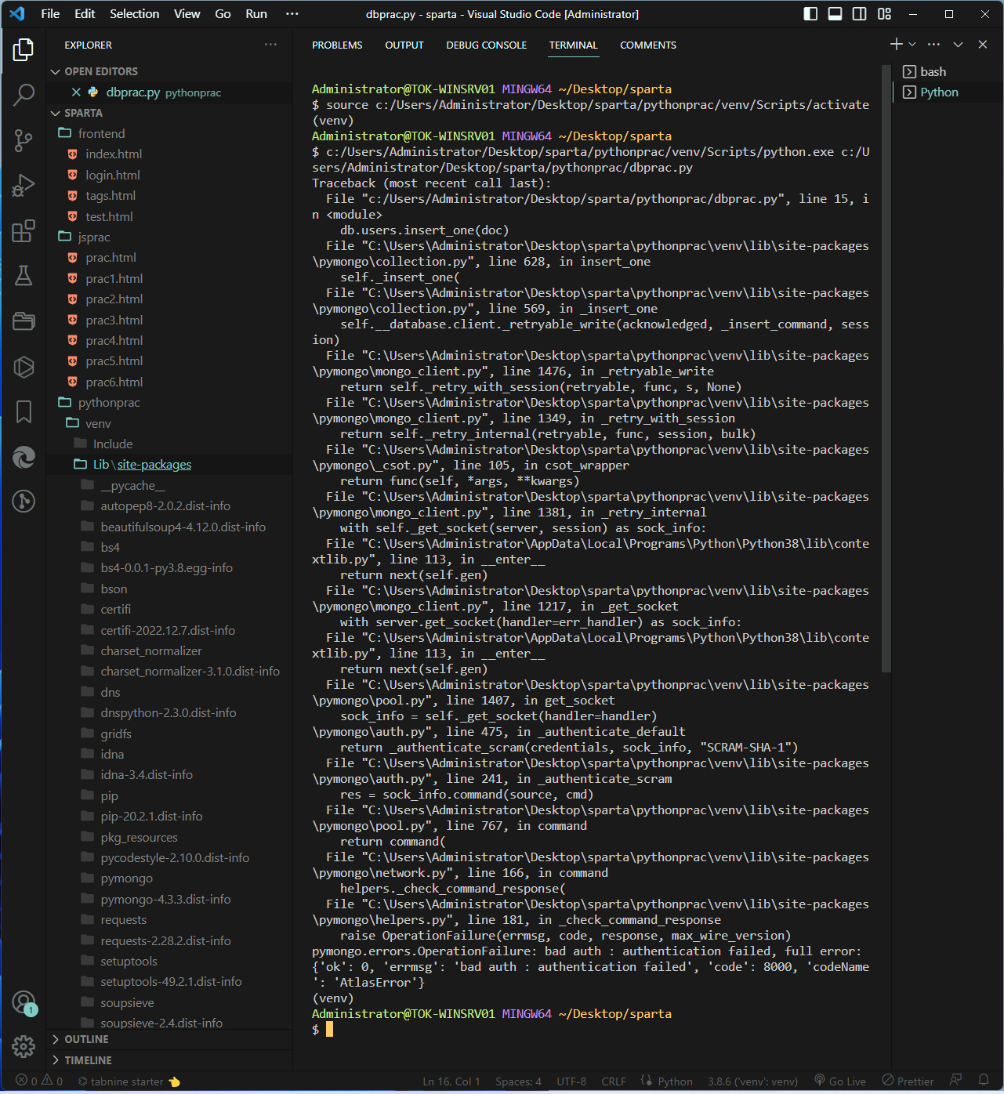1004x1094 pixels.
Task: Open login.html file
Action: coord(113,176)
